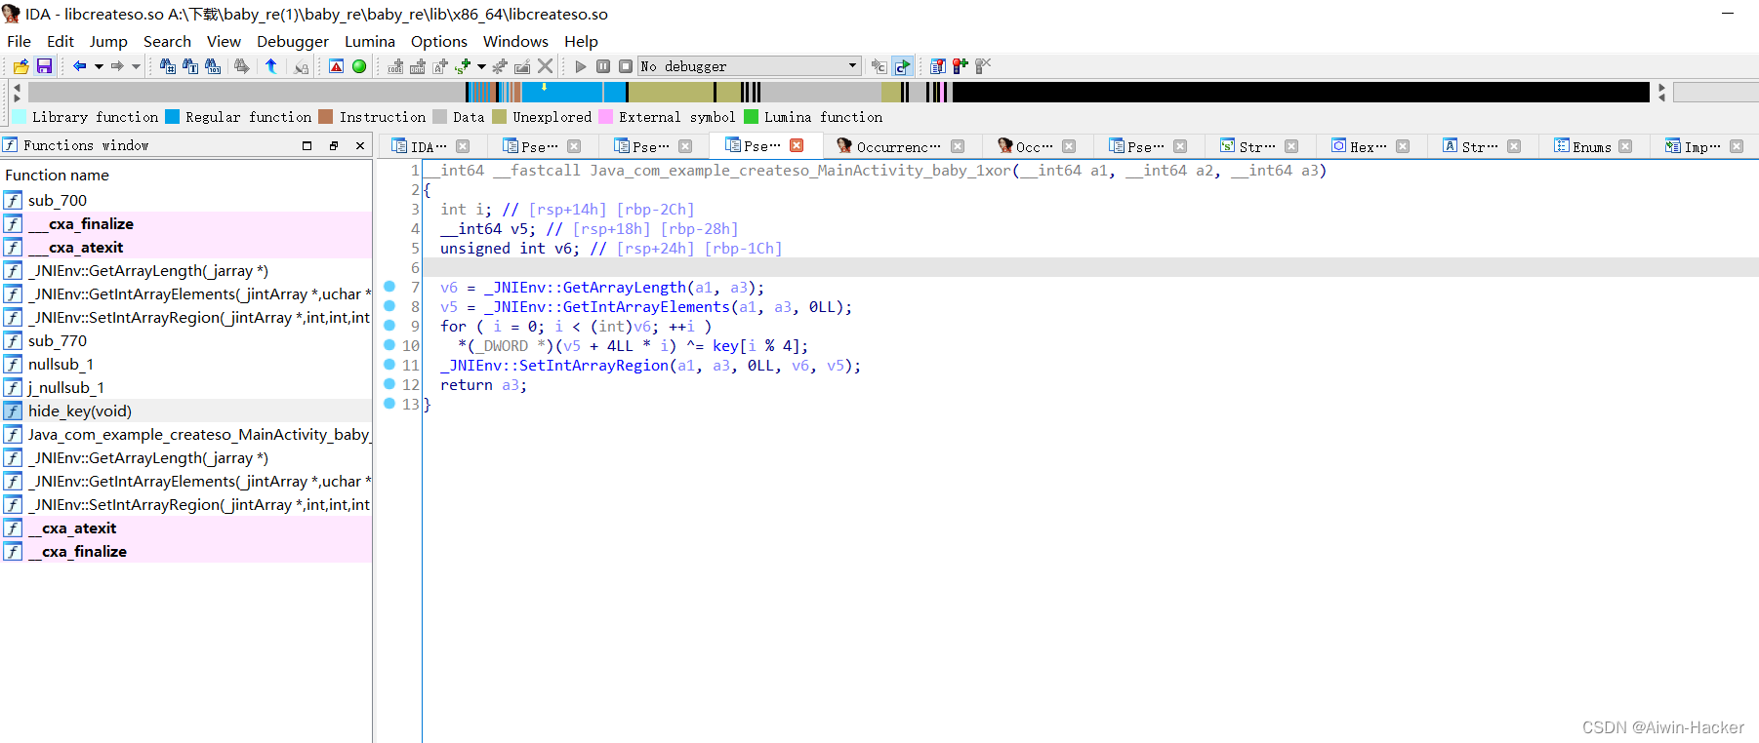Start process with the play button

pos(581,66)
